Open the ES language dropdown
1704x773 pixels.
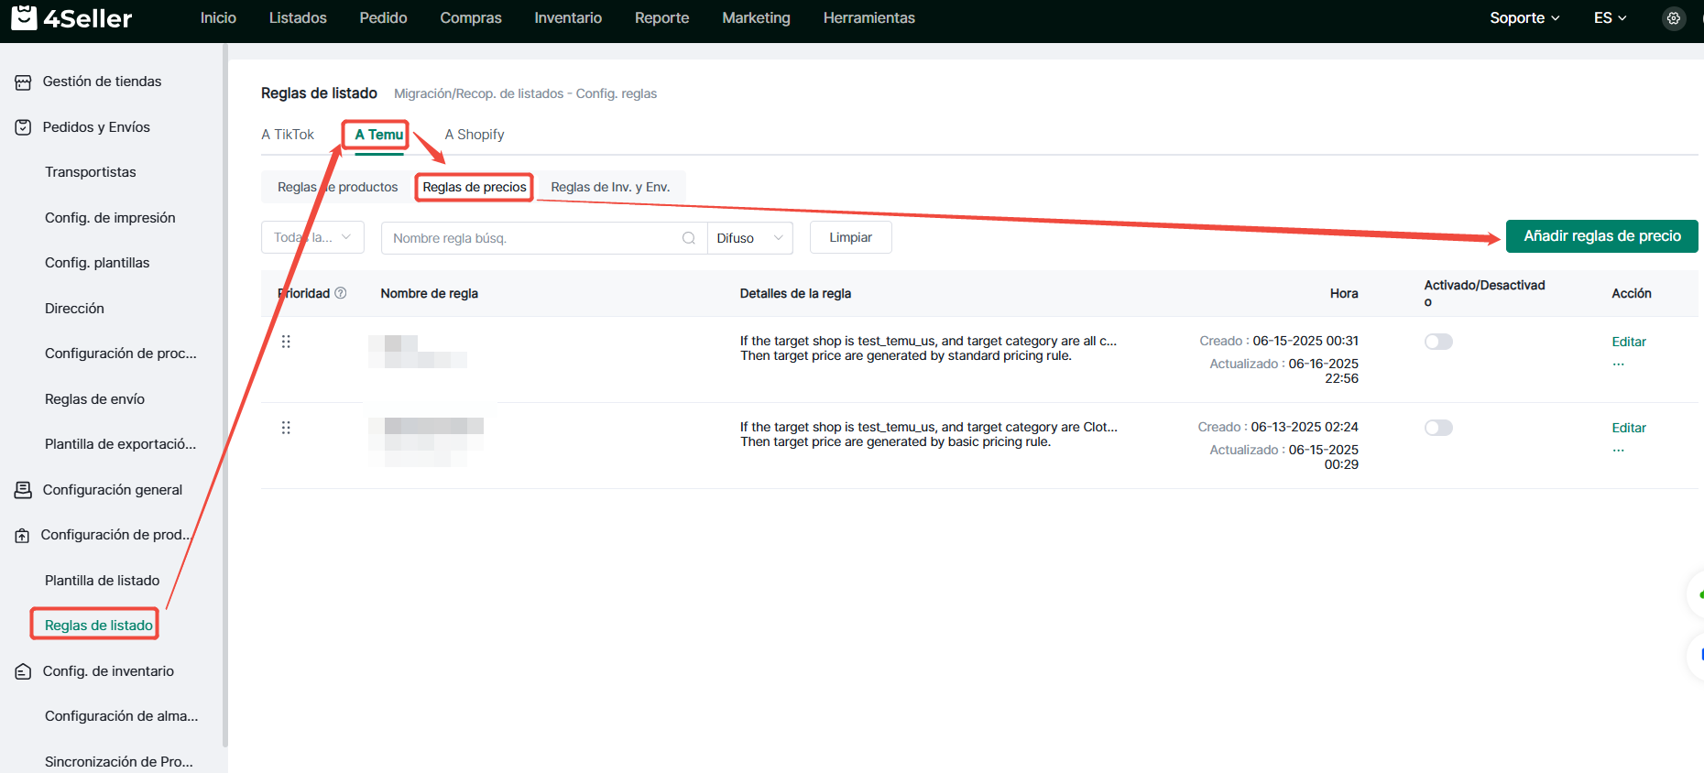click(x=1611, y=18)
